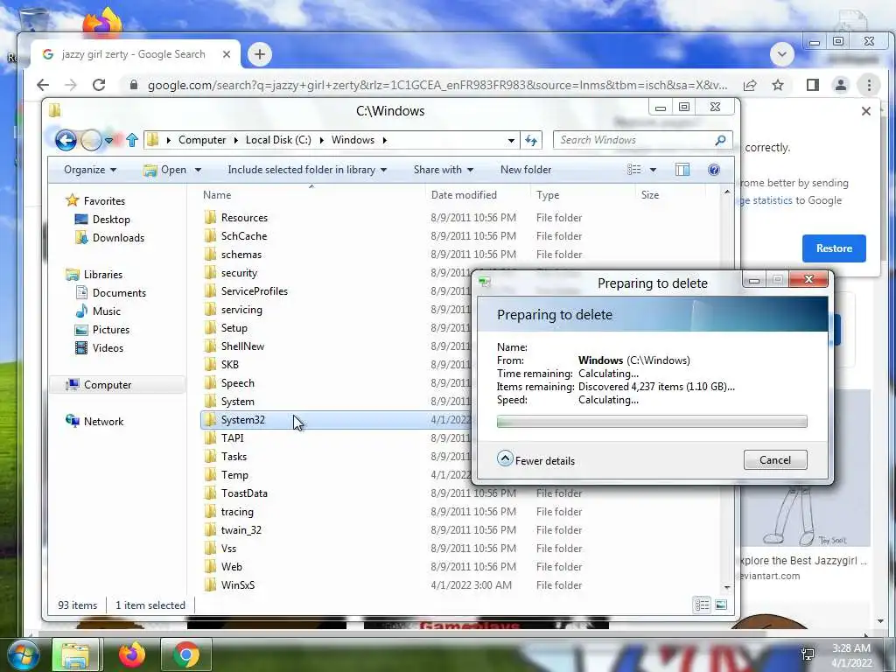Open the recent pages dropdown arrow in Explorer
896x672 pixels.
[108, 140]
